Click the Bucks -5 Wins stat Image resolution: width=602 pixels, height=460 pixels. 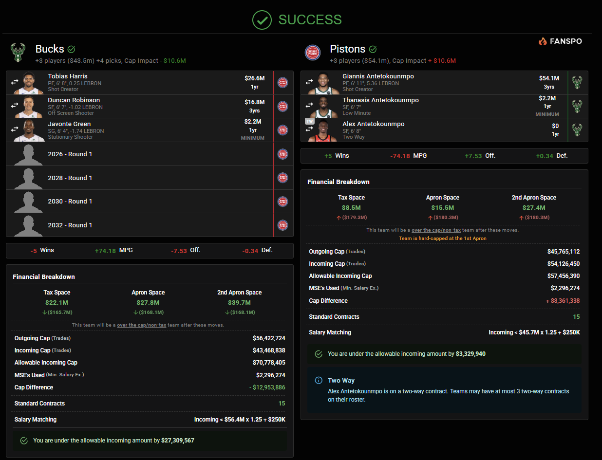tap(42, 250)
